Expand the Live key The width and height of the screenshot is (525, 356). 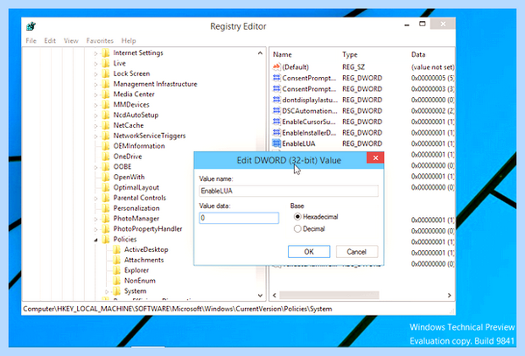pos(95,64)
